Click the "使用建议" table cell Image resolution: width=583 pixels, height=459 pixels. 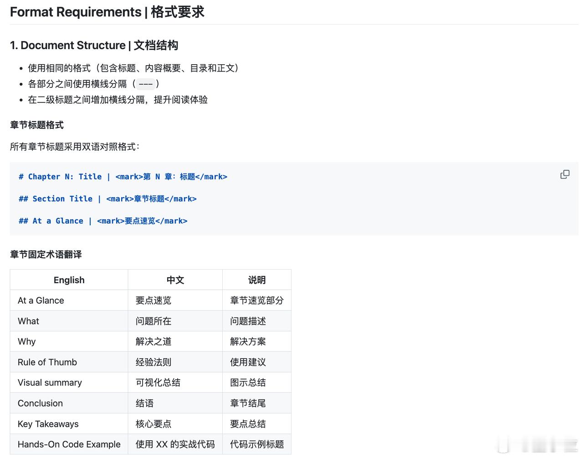257,362
